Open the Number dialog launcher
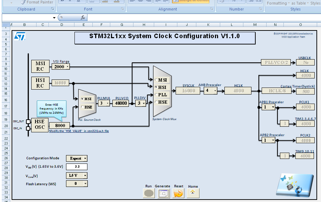The width and height of the screenshot is (321, 202). pyautogui.click(x=260, y=9)
